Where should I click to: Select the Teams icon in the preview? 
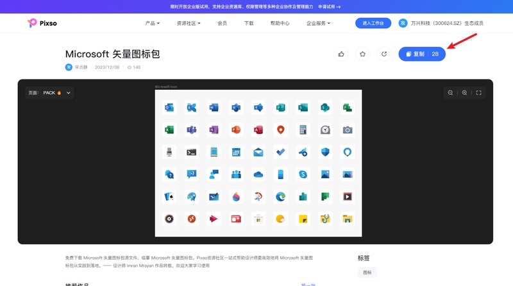[191, 130]
